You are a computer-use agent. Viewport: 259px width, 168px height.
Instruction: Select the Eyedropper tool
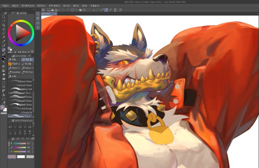pos(4,42)
